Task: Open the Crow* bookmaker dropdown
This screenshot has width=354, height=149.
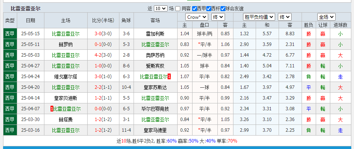Action: [x=197, y=17]
